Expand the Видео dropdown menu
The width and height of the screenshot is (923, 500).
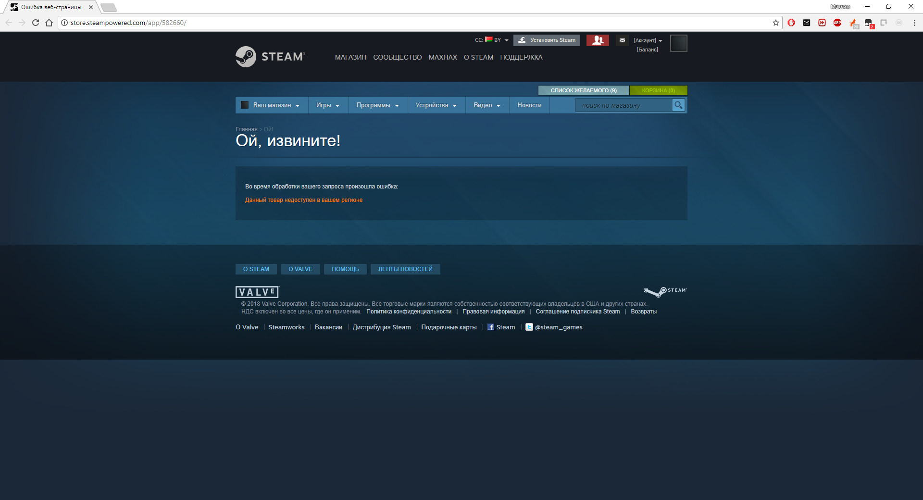(487, 105)
